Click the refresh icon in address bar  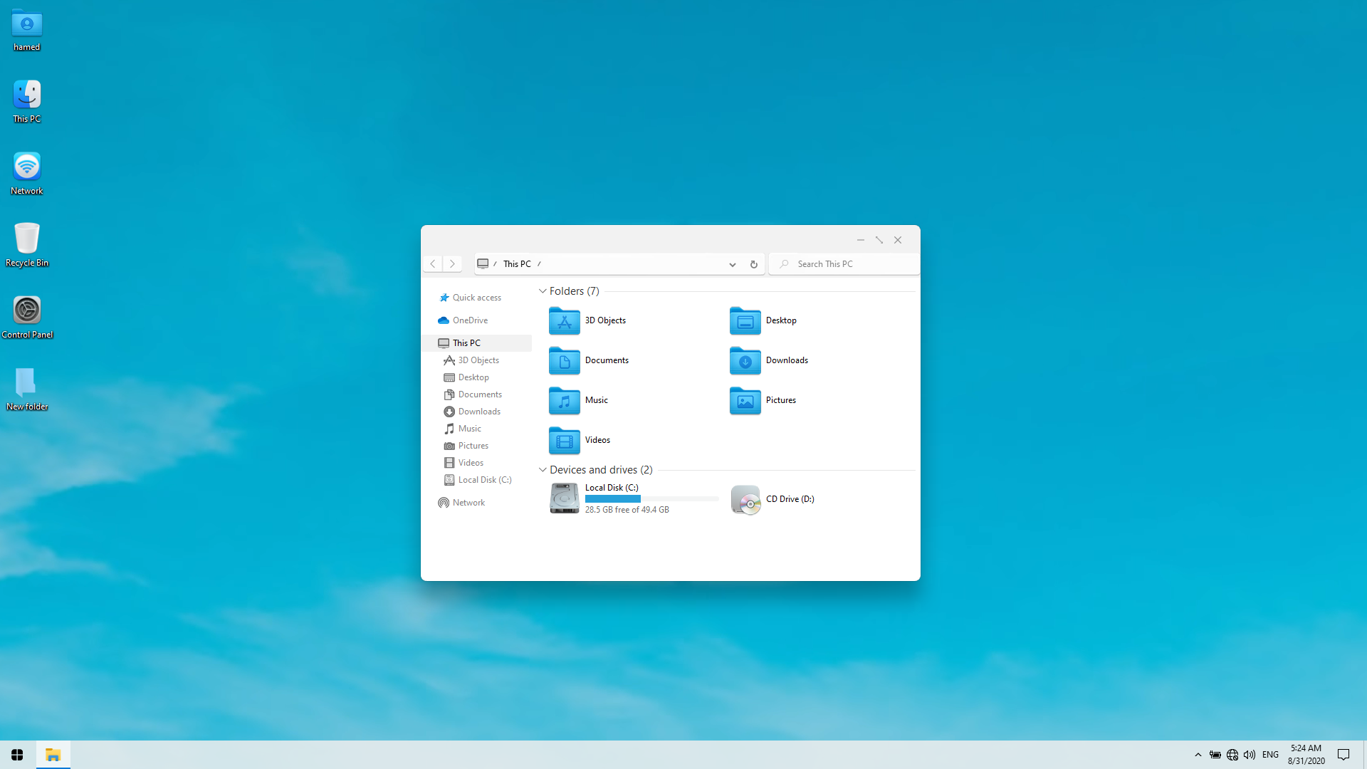coord(753,264)
